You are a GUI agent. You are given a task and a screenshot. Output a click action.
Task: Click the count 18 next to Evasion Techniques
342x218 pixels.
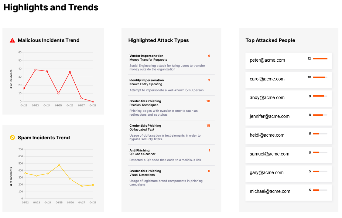click(208, 101)
